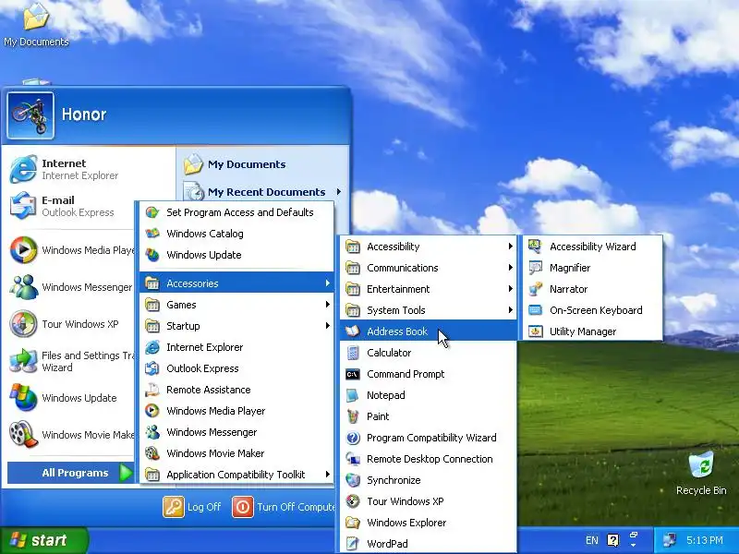
Task: Open Utility Manager
Action: [592, 331]
